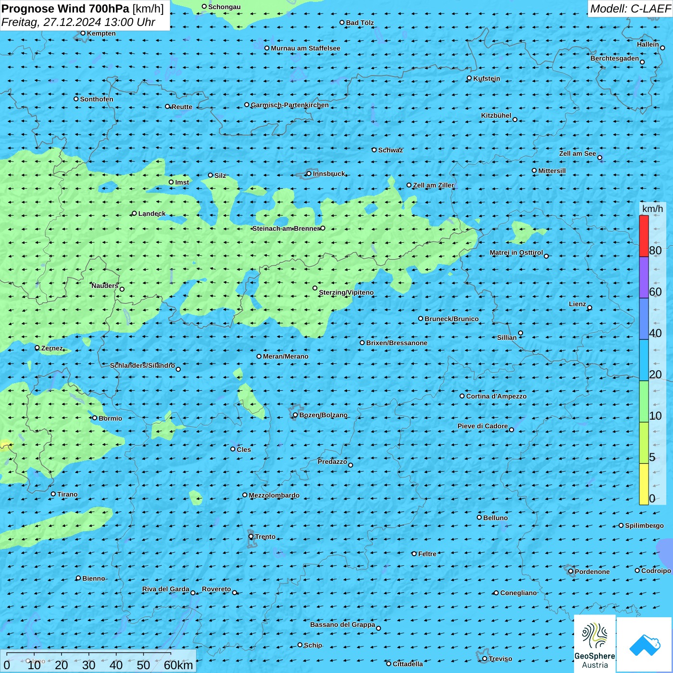The image size is (673, 673).
Task: Select the Bozen/Bolzano city marker
Action: pyautogui.click(x=295, y=415)
